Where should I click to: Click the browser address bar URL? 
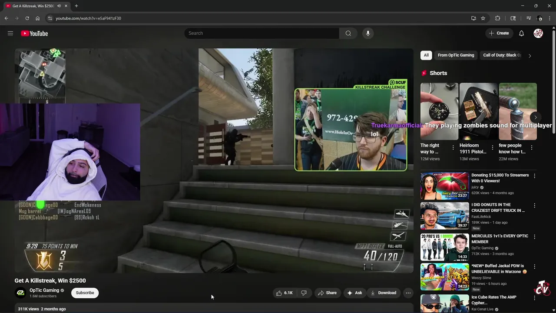click(x=88, y=18)
